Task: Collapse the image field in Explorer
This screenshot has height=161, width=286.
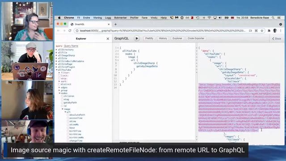Action: 63,109
